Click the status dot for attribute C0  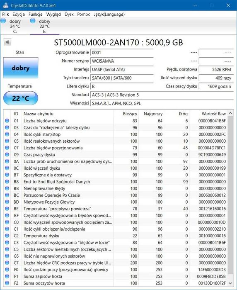tap(7, 222)
